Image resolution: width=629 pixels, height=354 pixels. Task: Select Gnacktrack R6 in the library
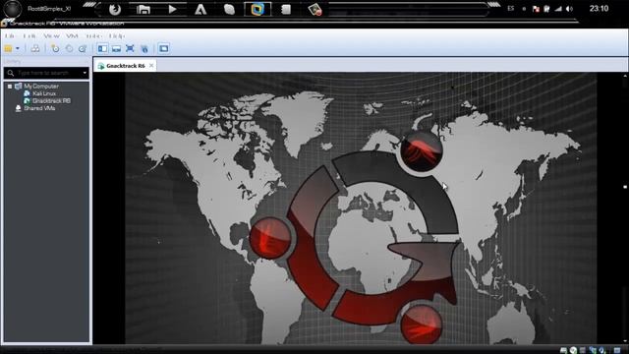(x=51, y=100)
